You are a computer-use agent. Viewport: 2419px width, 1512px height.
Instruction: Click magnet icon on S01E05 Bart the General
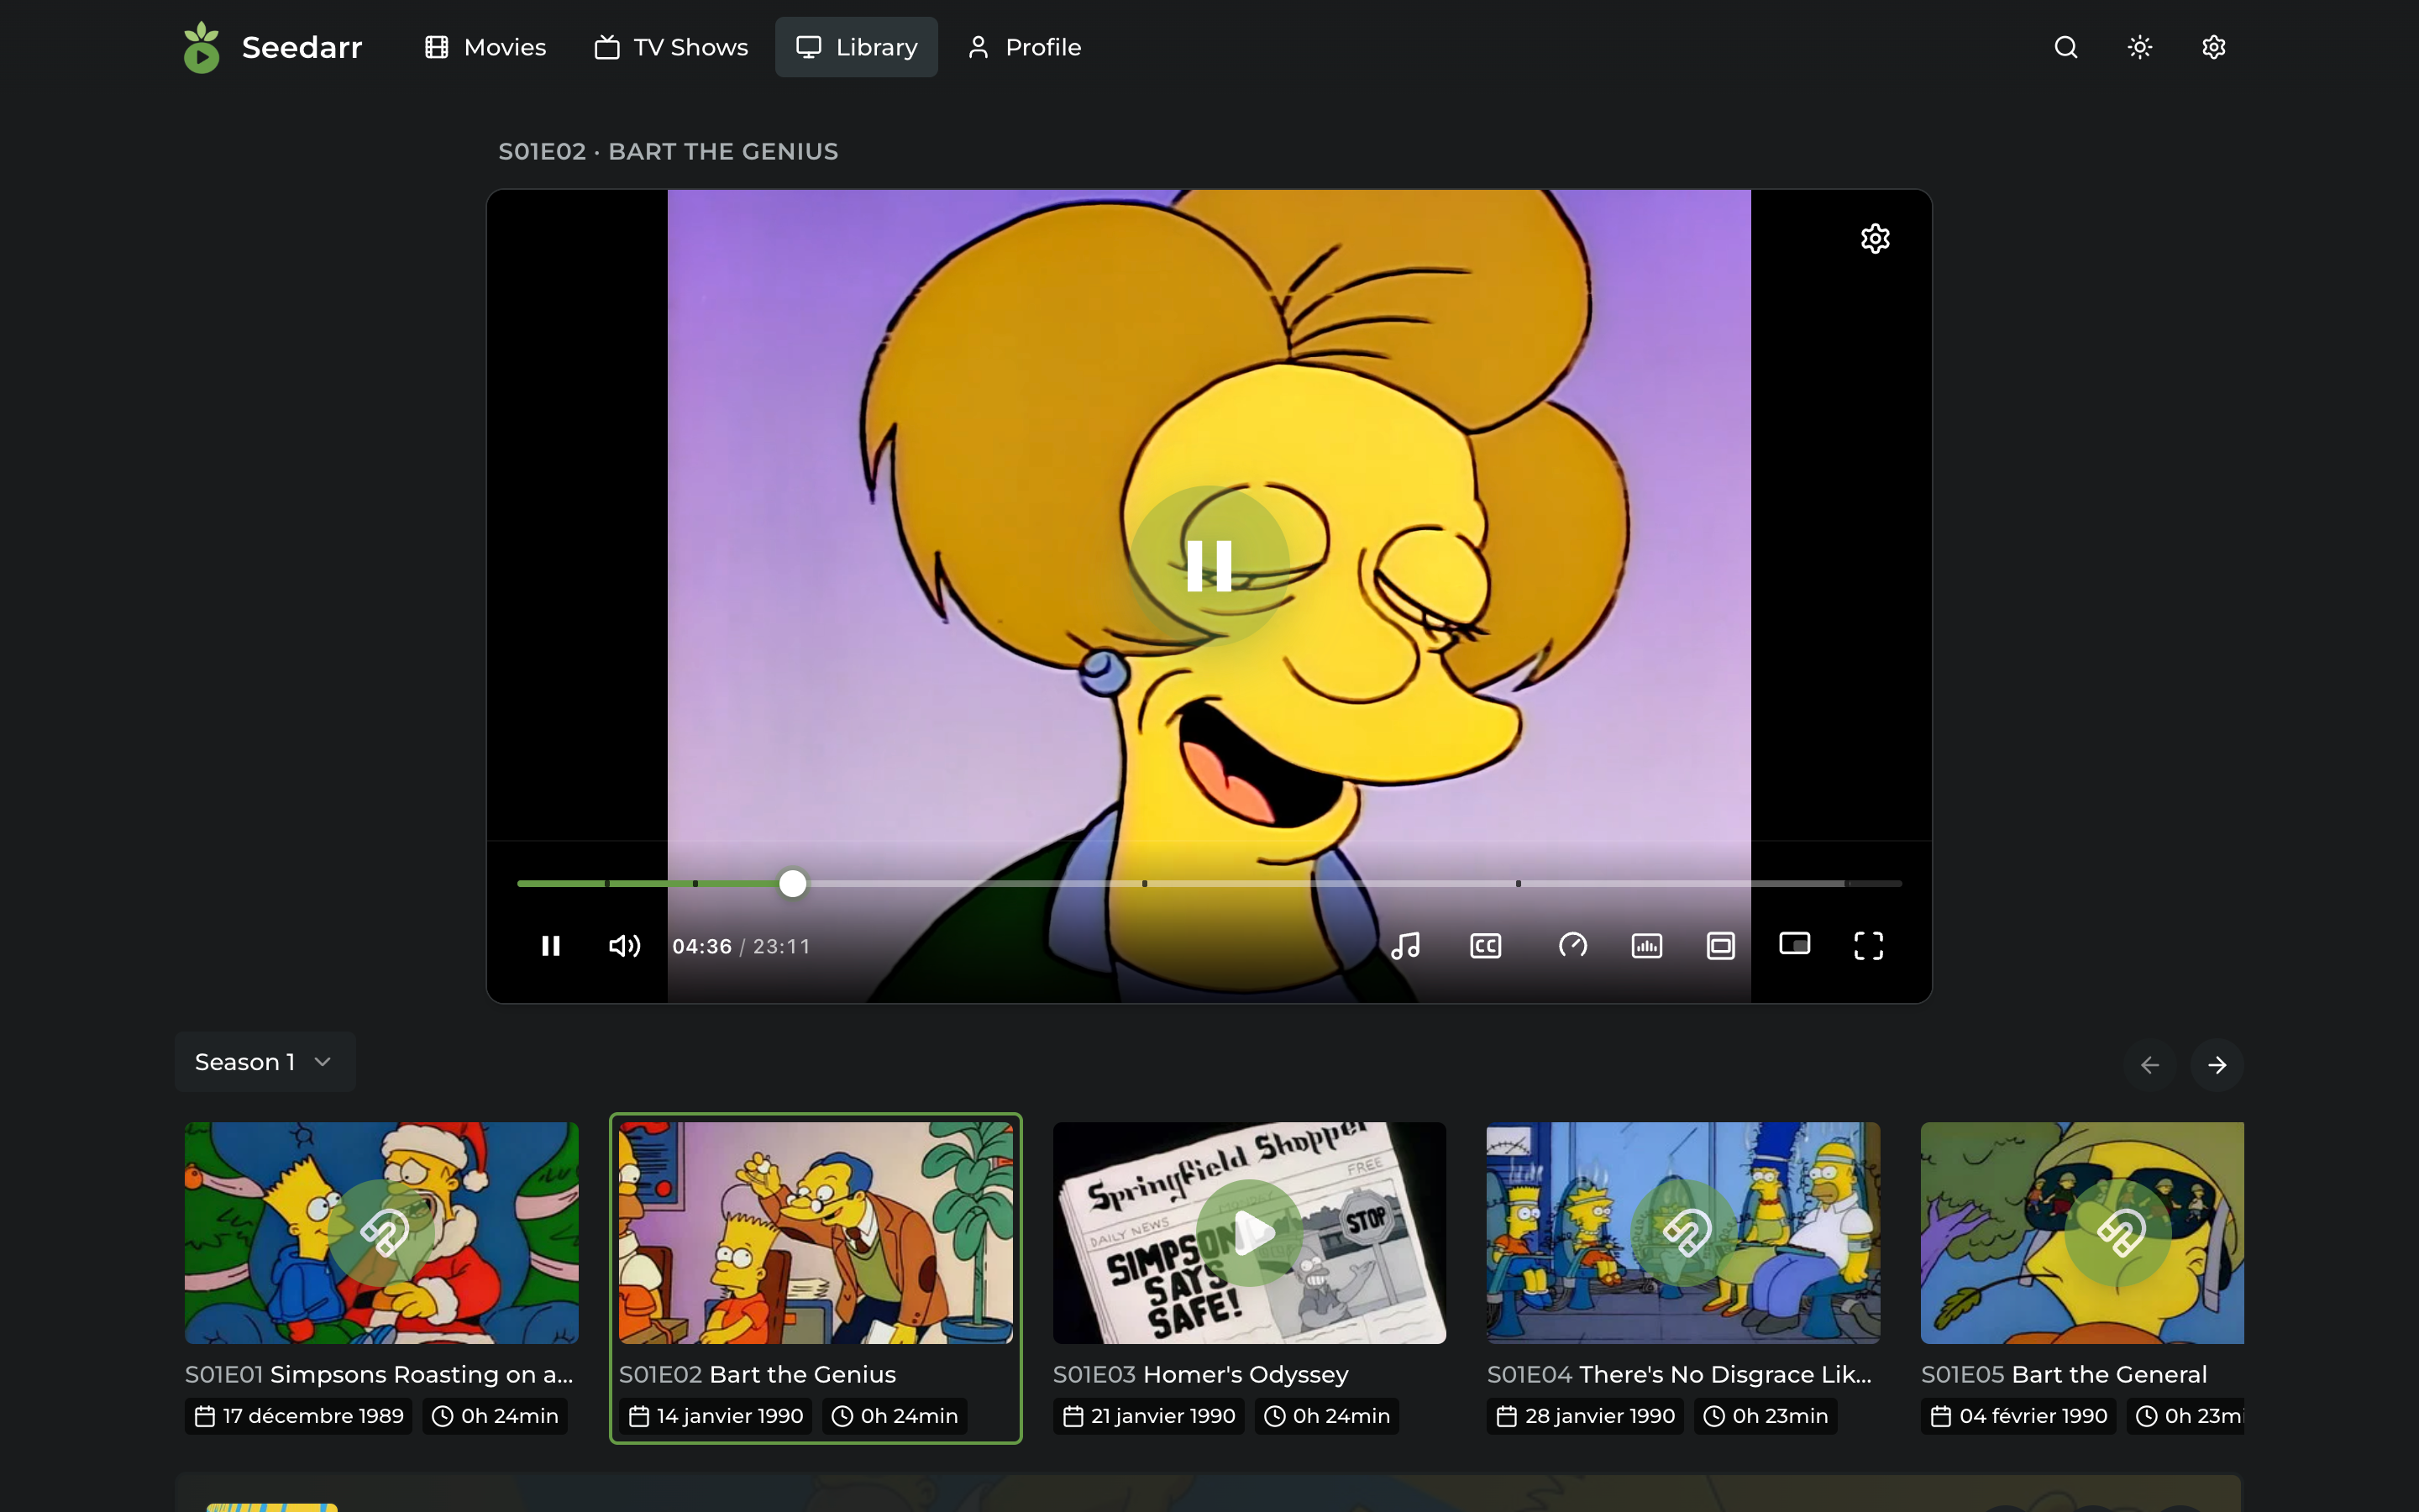tap(2118, 1233)
